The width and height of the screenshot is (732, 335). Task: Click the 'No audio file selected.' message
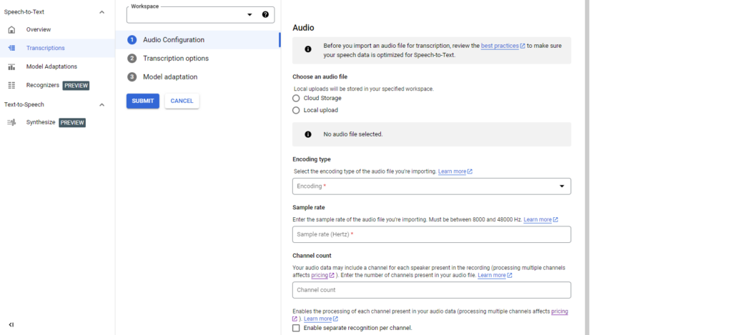click(353, 134)
